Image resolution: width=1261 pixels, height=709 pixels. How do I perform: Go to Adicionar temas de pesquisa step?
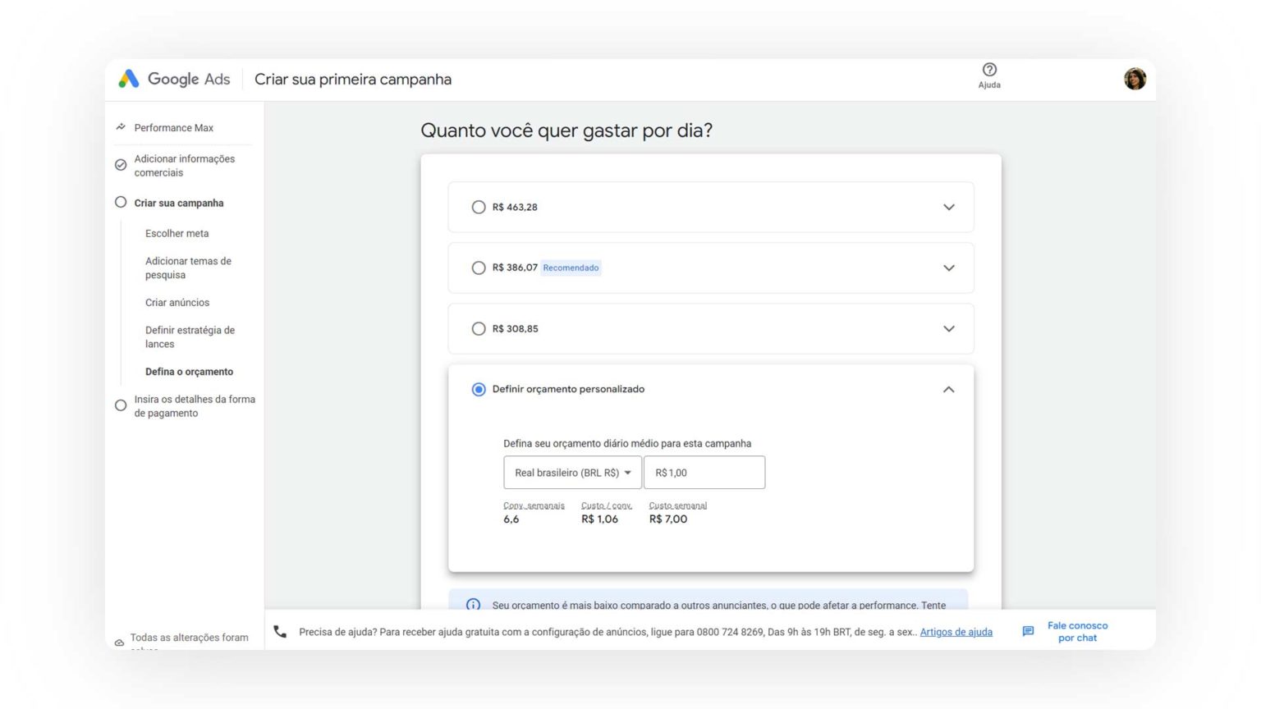pos(188,268)
